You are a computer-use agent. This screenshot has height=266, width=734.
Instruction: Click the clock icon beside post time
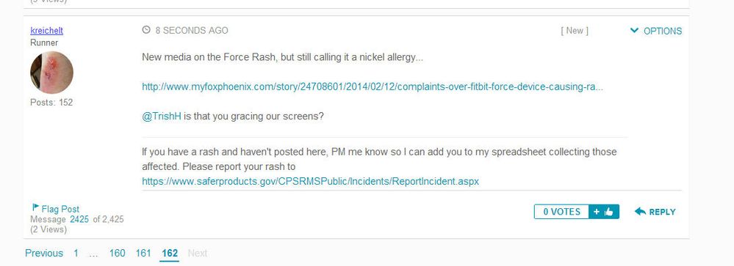[x=146, y=30]
